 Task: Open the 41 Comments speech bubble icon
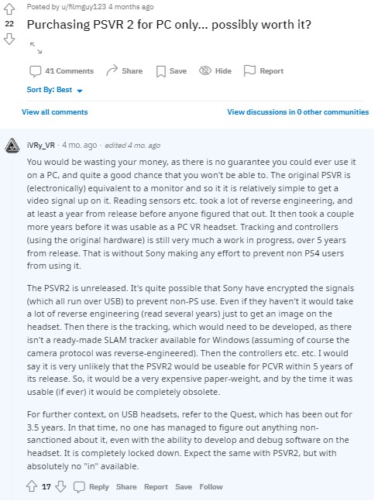point(35,71)
